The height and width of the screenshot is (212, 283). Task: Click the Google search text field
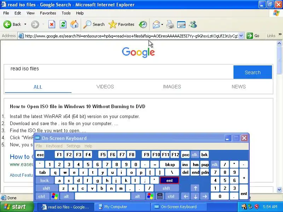119,72
